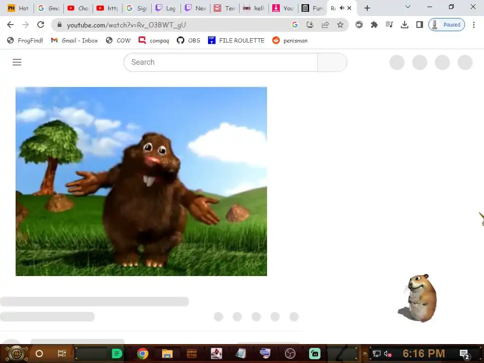The height and width of the screenshot is (363, 484).
Task: Click in the YouTube Search field
Action: pos(220,62)
